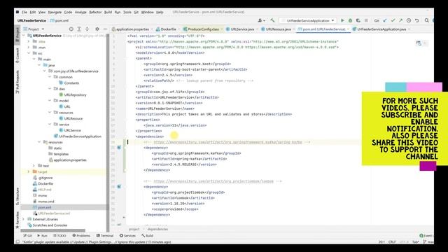This screenshot has height=252, width=448.
Task: Open run configuration UrlFeederServiceApplication dropdown
Action: click(308, 20)
